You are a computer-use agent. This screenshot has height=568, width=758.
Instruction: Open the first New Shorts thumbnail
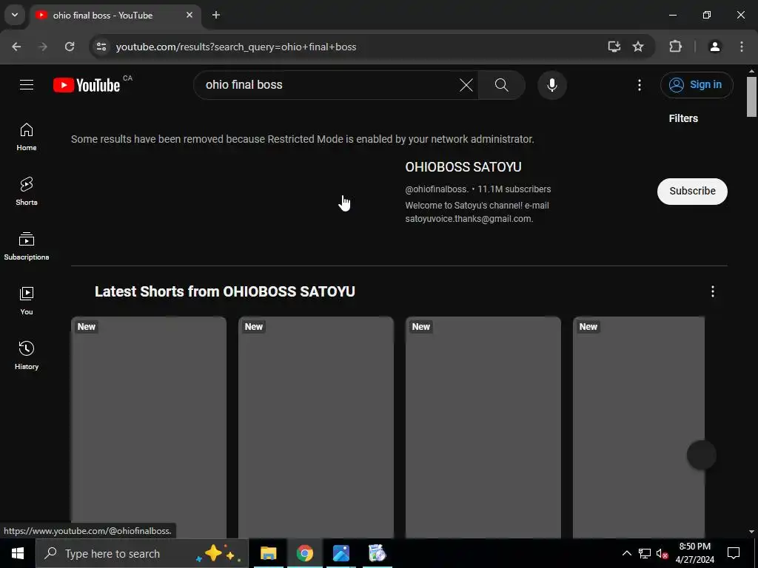coord(148,427)
